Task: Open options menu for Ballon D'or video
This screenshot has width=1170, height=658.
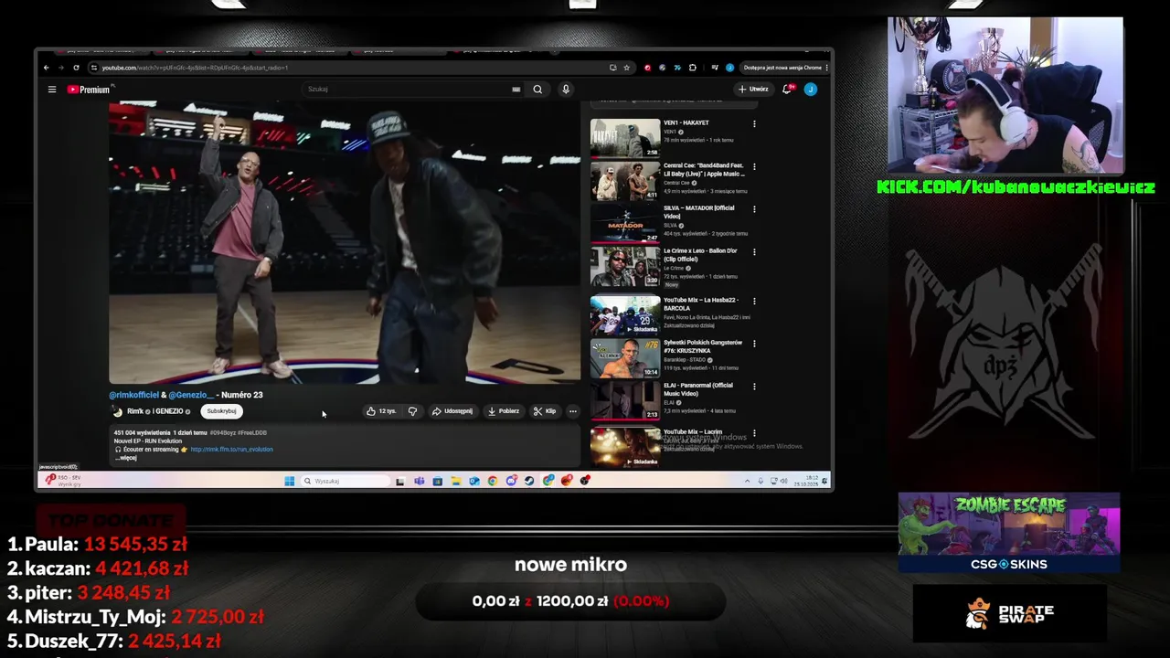Action: [754, 252]
